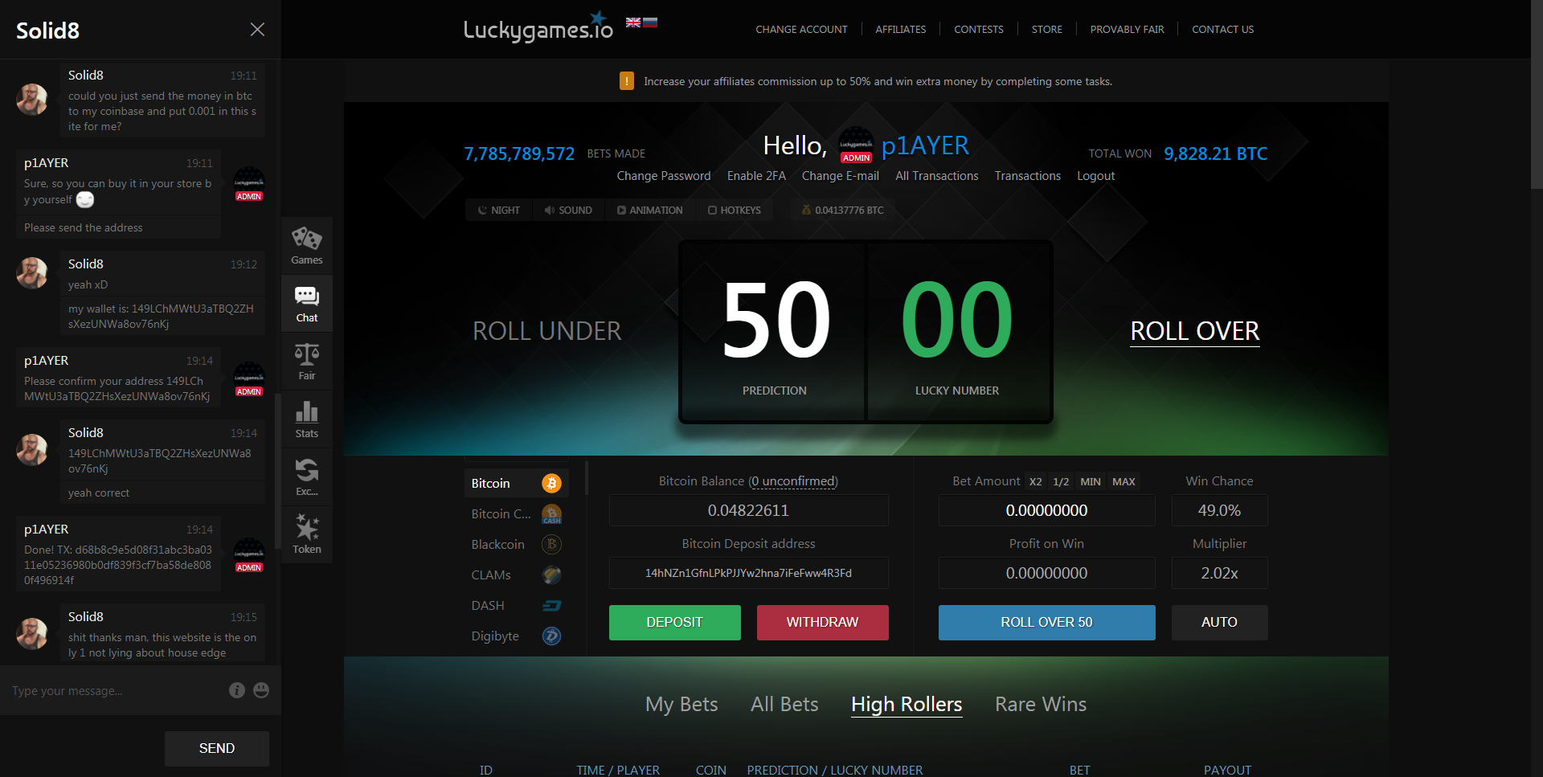This screenshot has height=777, width=1543.
Task: Click Logout link
Action: [1096, 176]
